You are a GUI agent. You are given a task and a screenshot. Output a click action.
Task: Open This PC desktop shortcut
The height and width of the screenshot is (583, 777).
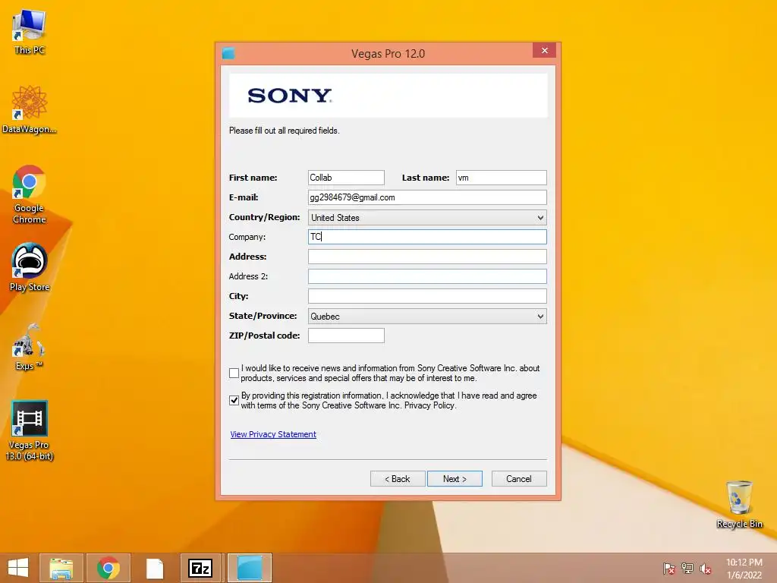(30, 32)
